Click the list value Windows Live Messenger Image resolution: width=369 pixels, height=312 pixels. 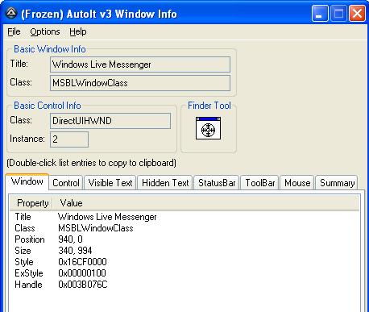(x=107, y=217)
